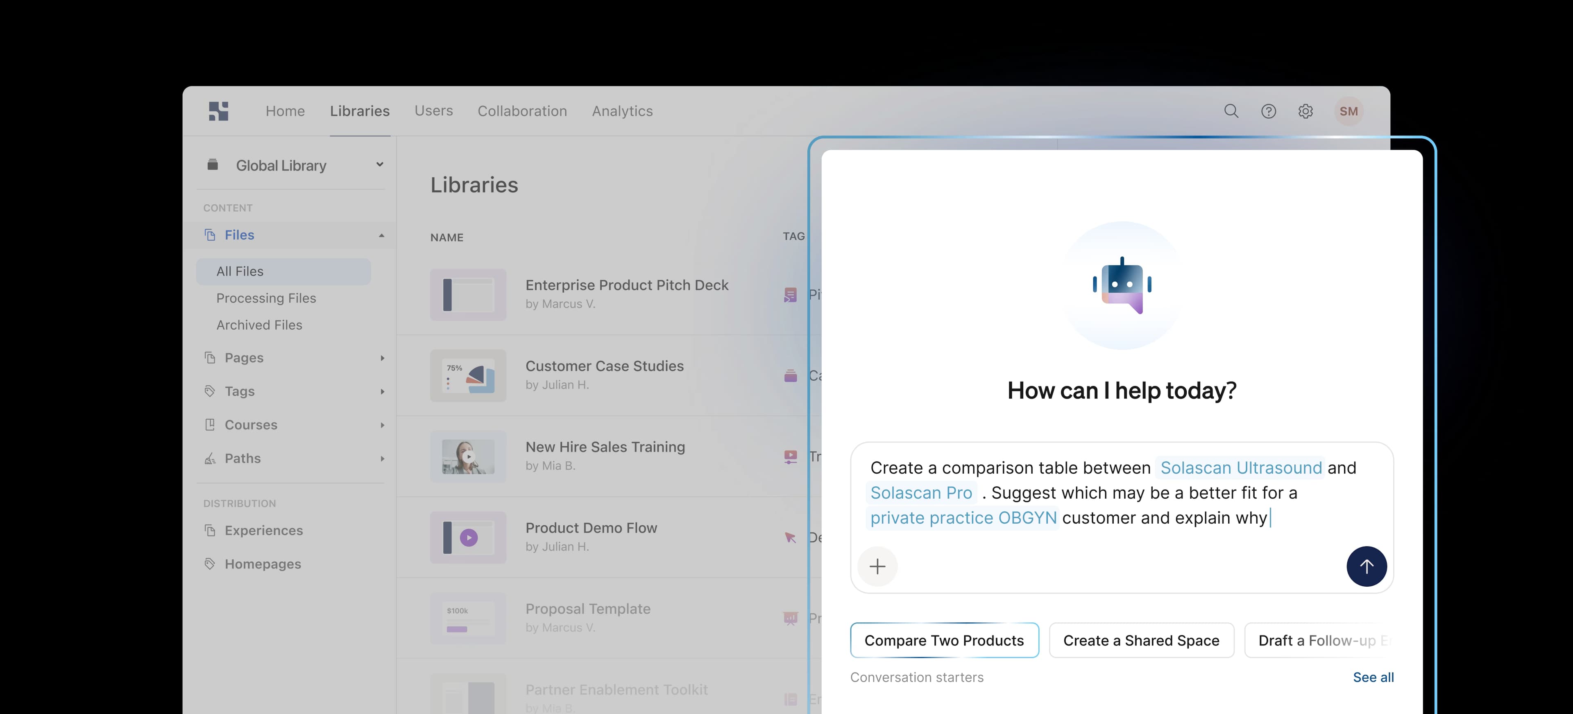Screen dimensions: 1573x714
Task: Open the See all link for conversation starters
Action: (x=1374, y=677)
